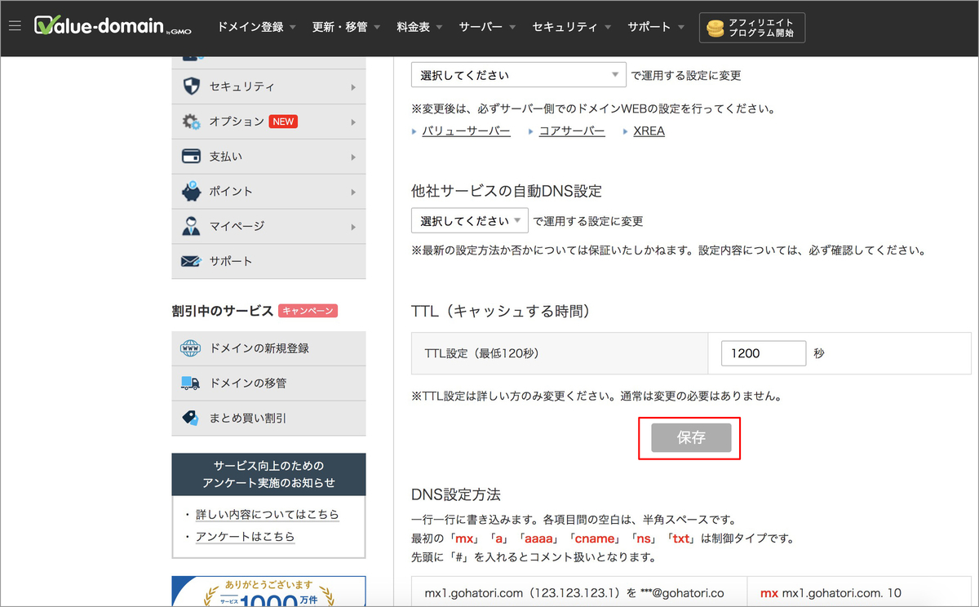This screenshot has height=607, width=979.
Task: Click the My Page person icon
Action: 191,226
